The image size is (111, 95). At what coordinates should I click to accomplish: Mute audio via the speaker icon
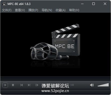[92, 85]
